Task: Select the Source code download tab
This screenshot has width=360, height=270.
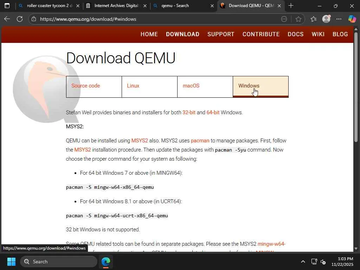Action: tap(94, 87)
